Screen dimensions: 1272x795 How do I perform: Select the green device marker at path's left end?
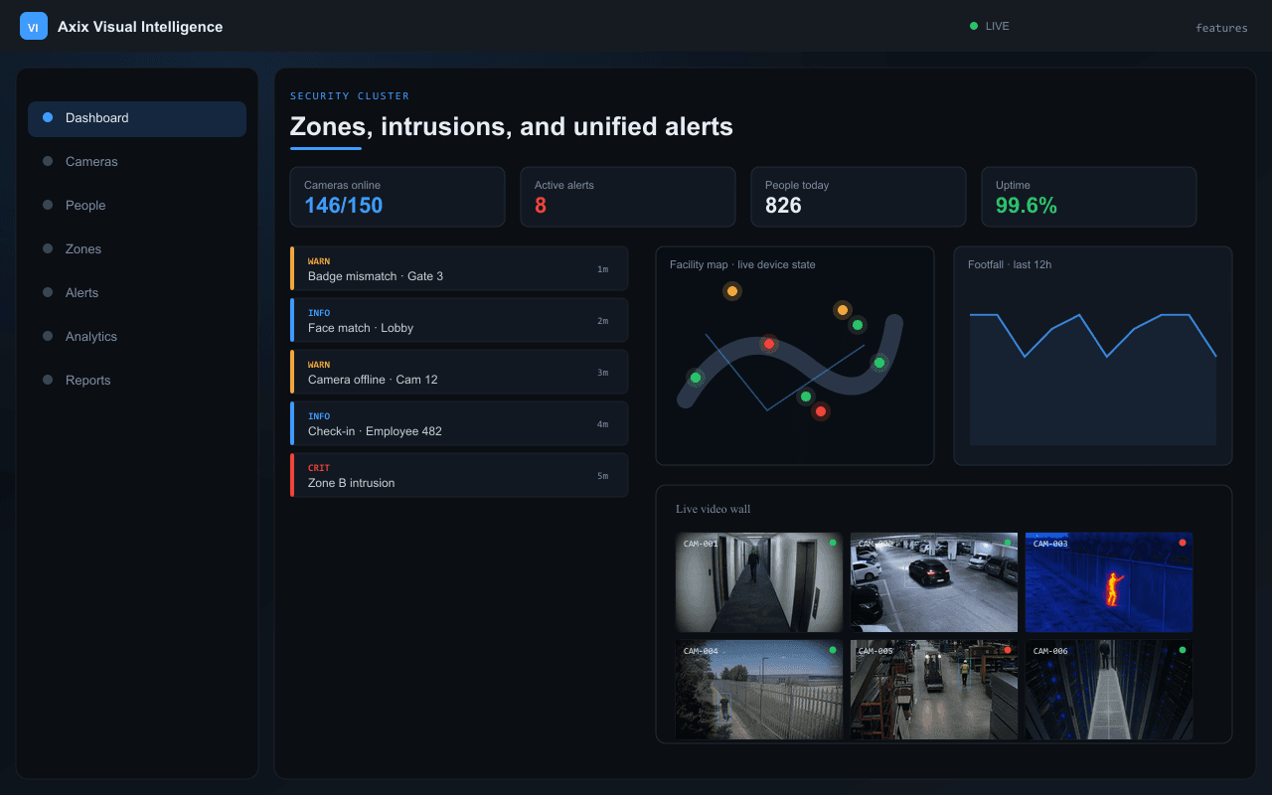[x=696, y=378]
